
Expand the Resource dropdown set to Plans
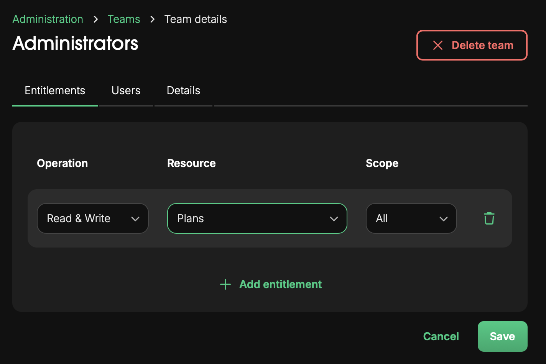pos(249,218)
